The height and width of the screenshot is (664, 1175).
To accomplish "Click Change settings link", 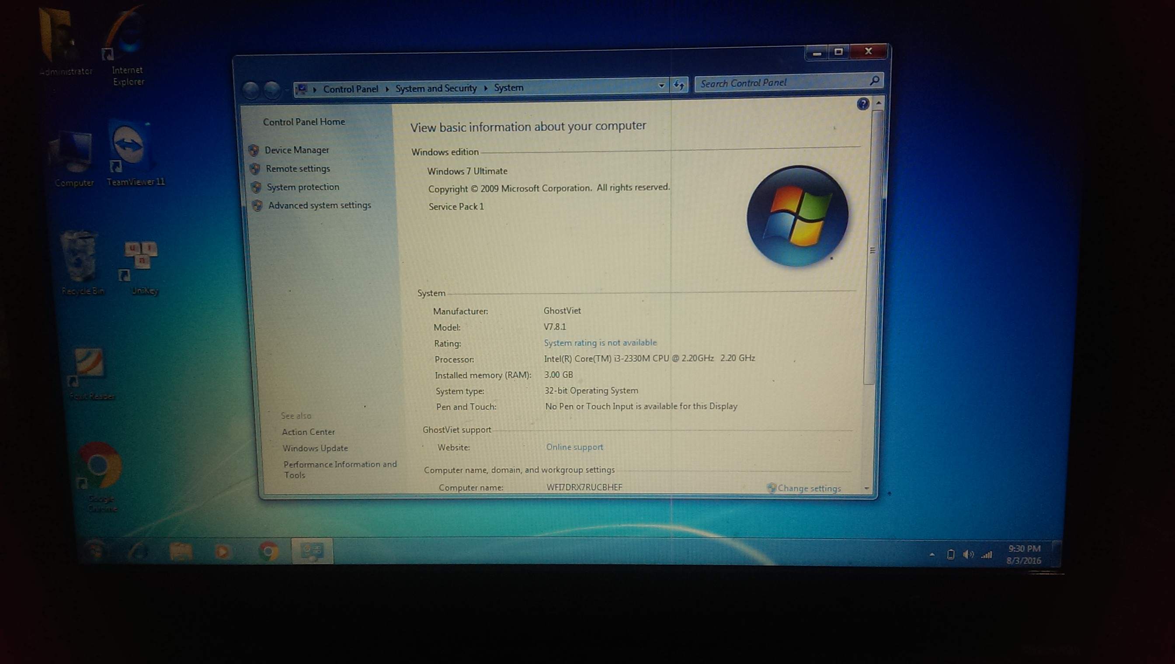I will (809, 488).
